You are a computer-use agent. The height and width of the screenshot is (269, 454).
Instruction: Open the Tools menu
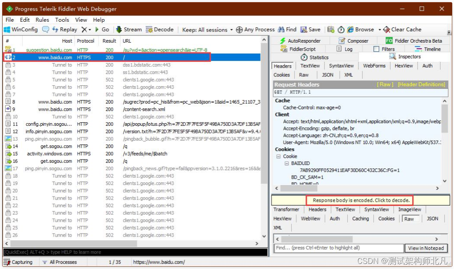coord(62,20)
